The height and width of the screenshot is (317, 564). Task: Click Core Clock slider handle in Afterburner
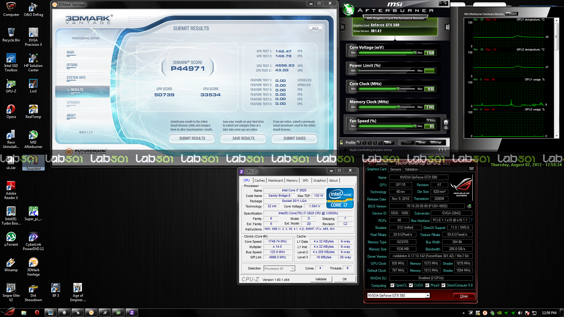398,89
